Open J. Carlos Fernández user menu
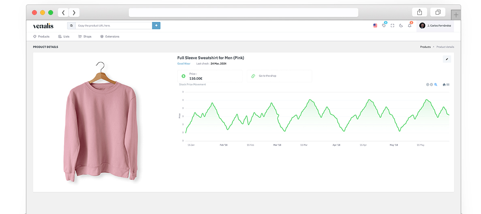This screenshot has height=214, width=481. click(435, 25)
